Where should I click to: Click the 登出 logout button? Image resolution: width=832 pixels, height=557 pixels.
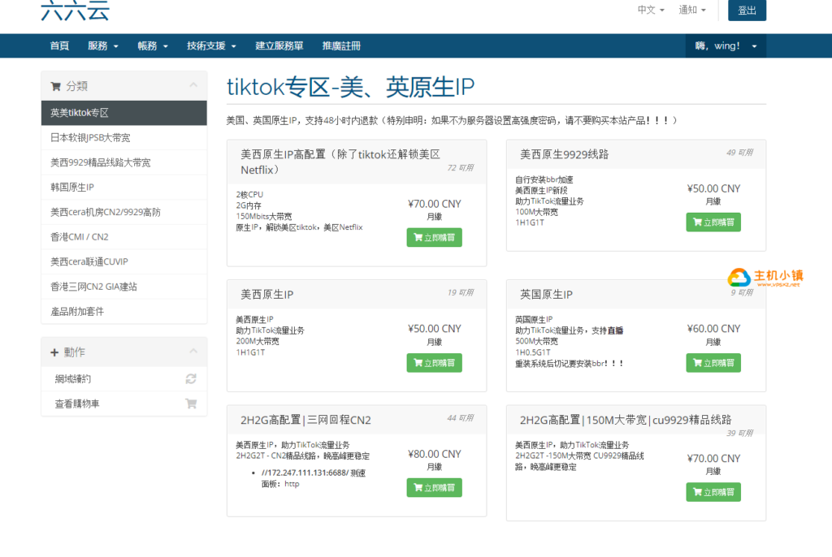click(x=747, y=10)
